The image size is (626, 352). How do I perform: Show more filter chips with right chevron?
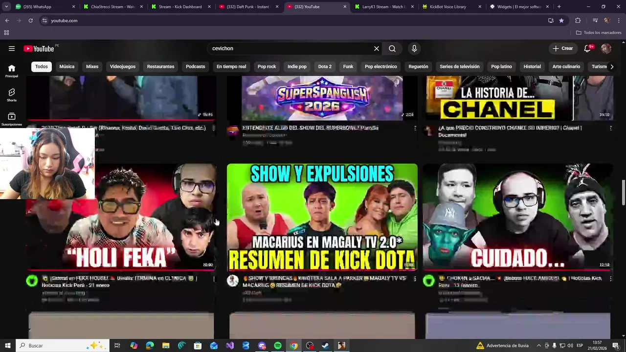[x=611, y=66]
